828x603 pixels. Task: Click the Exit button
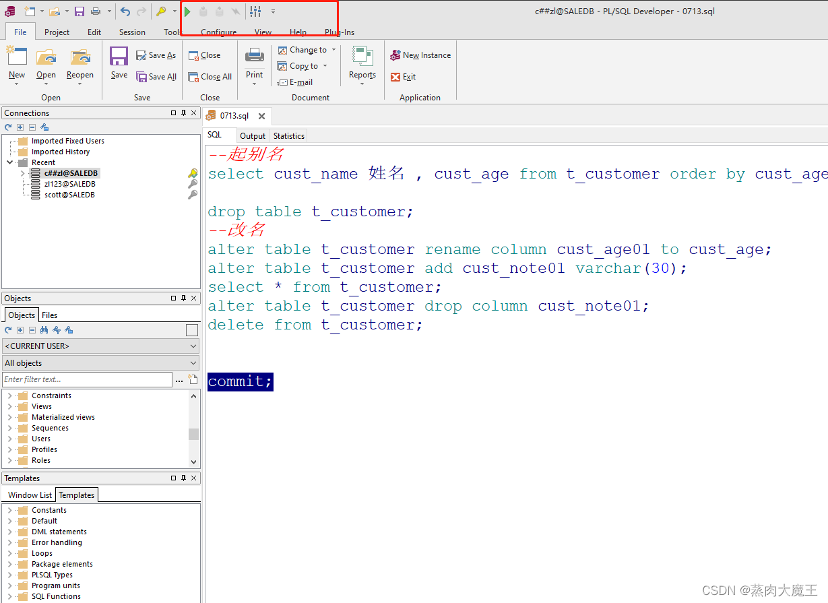coord(404,77)
